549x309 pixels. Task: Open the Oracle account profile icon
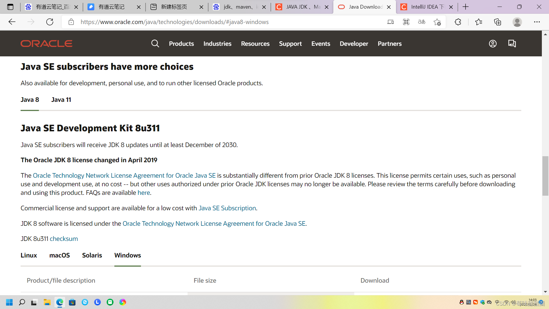(493, 43)
